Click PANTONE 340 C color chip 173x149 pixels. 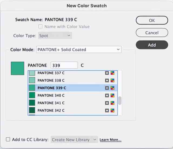point(32,95)
